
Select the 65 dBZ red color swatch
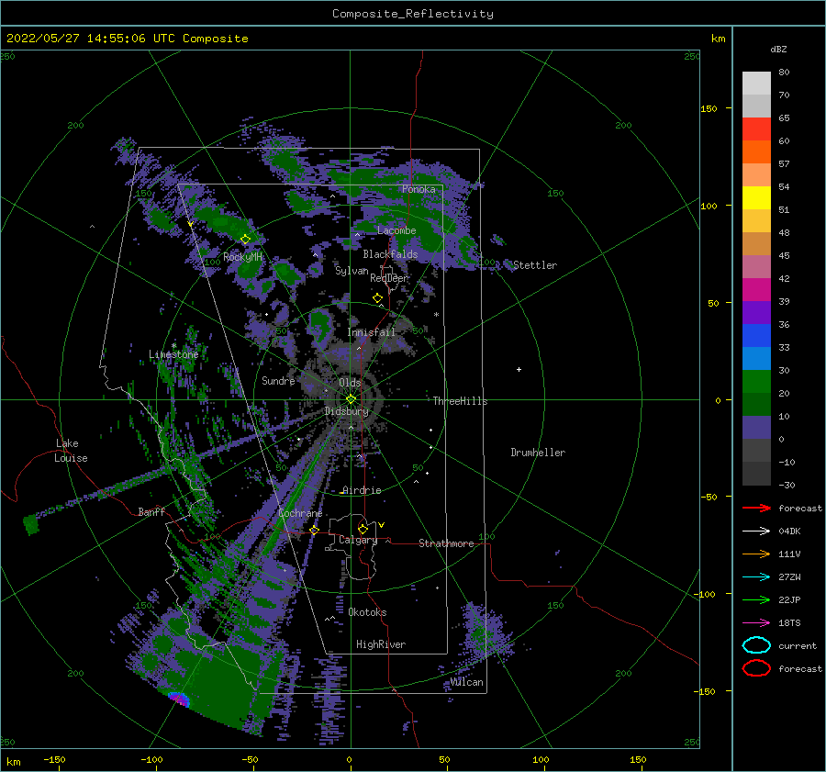[x=756, y=129]
